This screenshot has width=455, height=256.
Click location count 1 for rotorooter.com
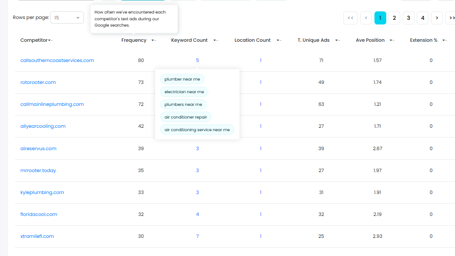pyautogui.click(x=261, y=82)
